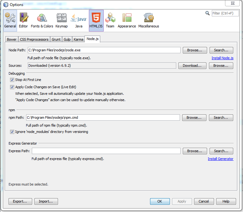Open Fonts & Colors options

(42, 20)
